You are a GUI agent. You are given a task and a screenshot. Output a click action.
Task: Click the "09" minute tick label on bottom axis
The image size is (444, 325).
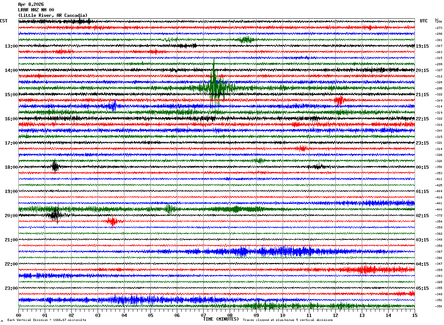[x=256, y=315]
